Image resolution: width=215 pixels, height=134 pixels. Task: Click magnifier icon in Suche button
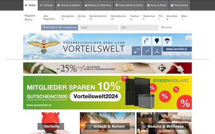click(163, 28)
